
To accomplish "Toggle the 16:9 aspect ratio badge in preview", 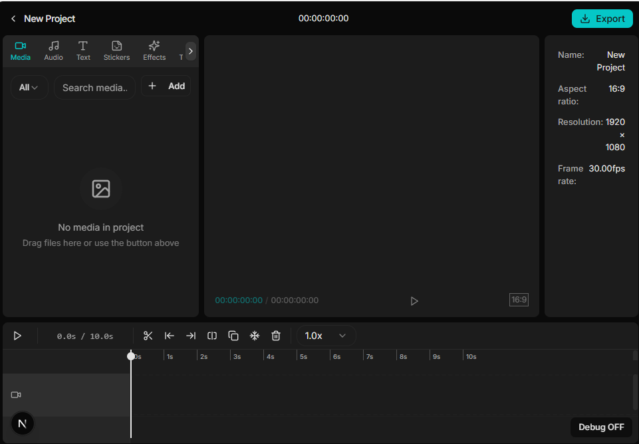I will pyautogui.click(x=519, y=300).
